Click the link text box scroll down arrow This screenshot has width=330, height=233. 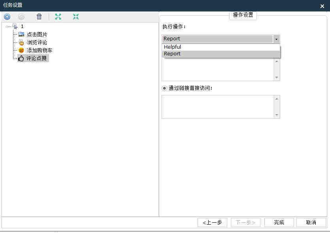coord(277,115)
